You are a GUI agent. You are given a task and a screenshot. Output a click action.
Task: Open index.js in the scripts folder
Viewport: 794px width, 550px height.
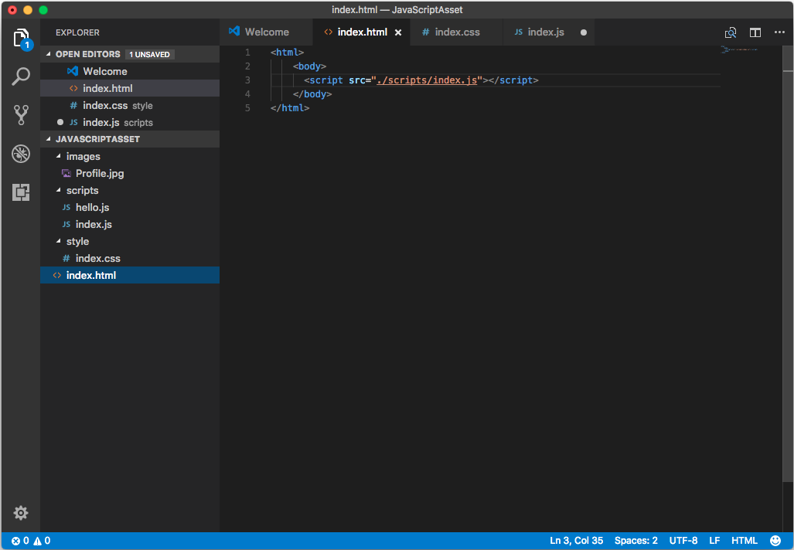tap(130, 224)
